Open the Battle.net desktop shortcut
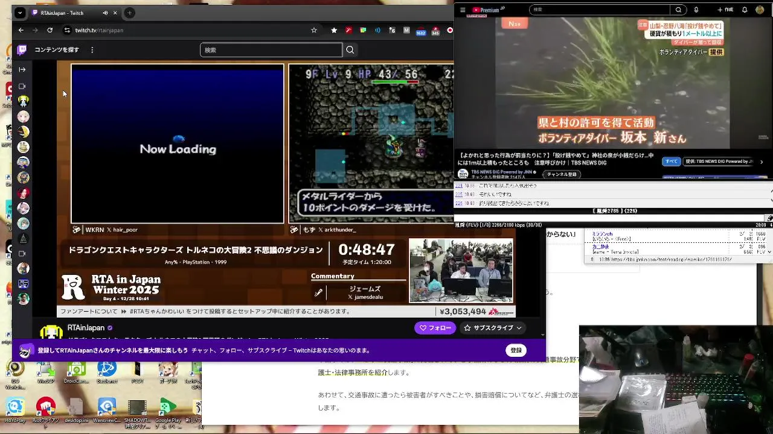The width and height of the screenshot is (773, 434). [107, 372]
